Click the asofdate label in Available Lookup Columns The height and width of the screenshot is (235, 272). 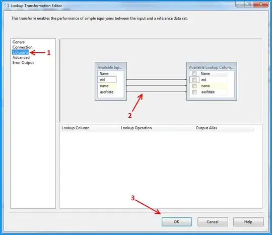point(208,92)
